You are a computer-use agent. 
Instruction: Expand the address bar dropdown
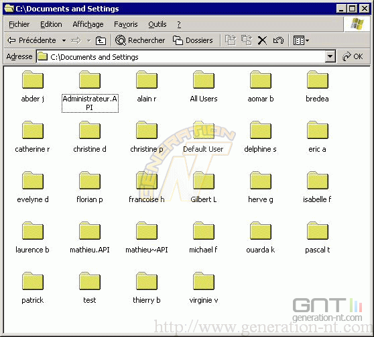click(x=330, y=56)
